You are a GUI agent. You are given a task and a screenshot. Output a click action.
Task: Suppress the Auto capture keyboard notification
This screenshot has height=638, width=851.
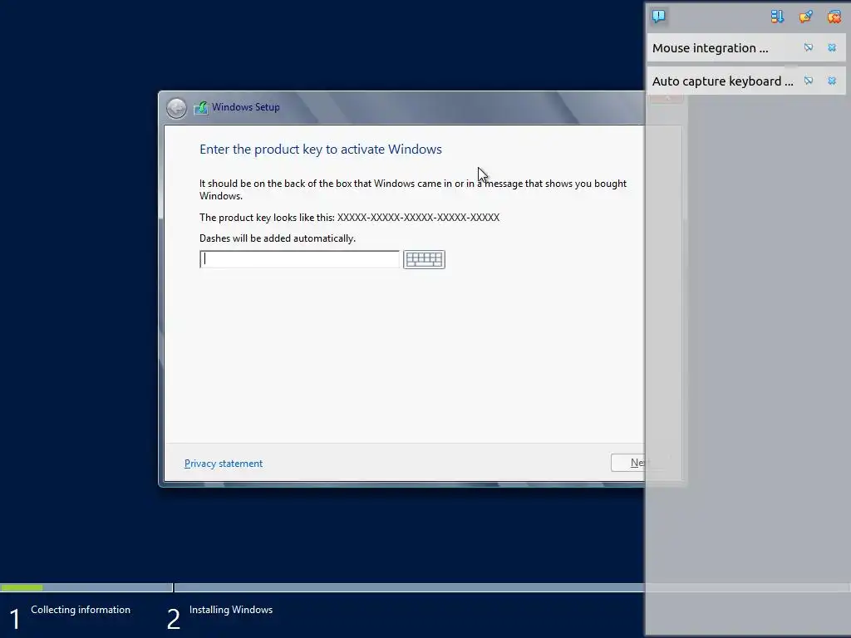coord(809,81)
